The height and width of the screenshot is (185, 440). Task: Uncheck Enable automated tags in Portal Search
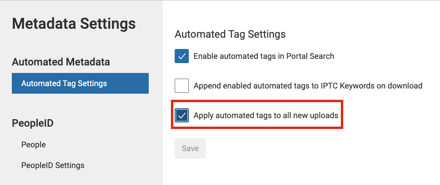(x=182, y=56)
